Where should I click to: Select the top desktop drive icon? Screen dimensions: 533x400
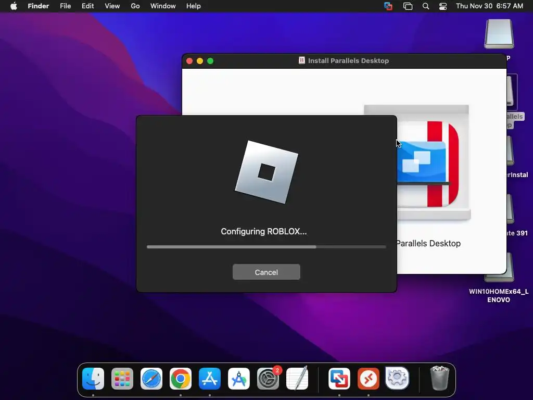[x=499, y=34]
